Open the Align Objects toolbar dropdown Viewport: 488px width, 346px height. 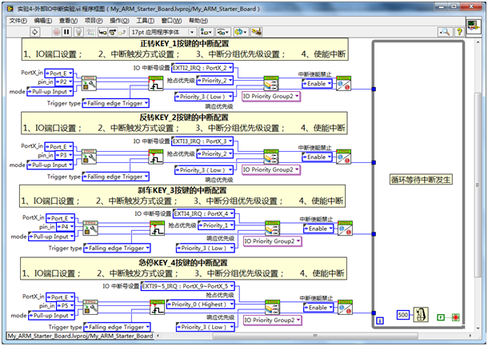click(x=206, y=32)
